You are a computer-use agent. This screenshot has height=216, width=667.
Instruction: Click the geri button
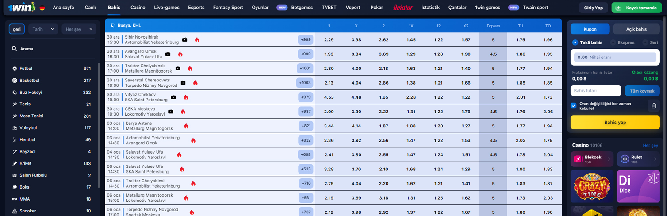click(17, 29)
